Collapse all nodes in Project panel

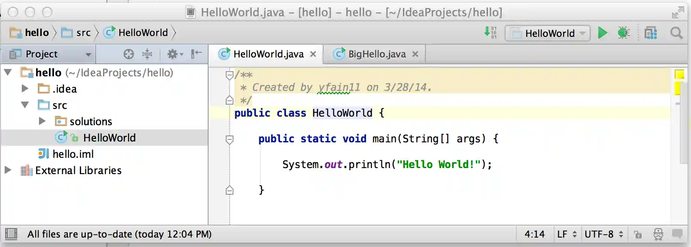click(147, 54)
